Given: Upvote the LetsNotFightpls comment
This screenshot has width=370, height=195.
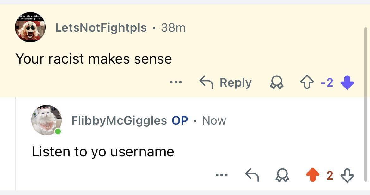Looking at the screenshot, I should point(306,83).
